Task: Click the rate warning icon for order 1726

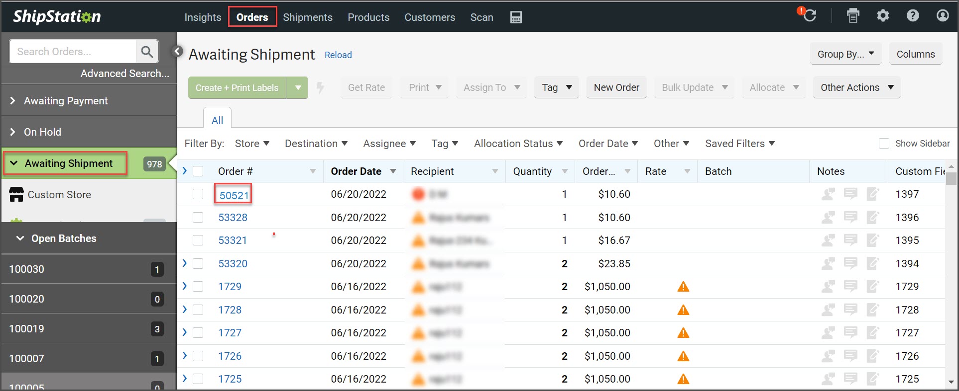Action: (683, 356)
